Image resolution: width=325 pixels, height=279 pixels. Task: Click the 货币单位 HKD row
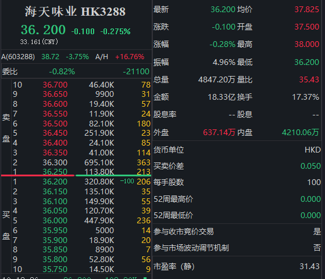point(237,150)
